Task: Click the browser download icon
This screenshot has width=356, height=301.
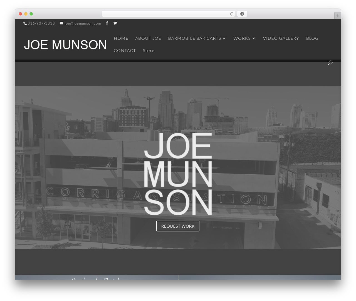Action: coord(242,14)
